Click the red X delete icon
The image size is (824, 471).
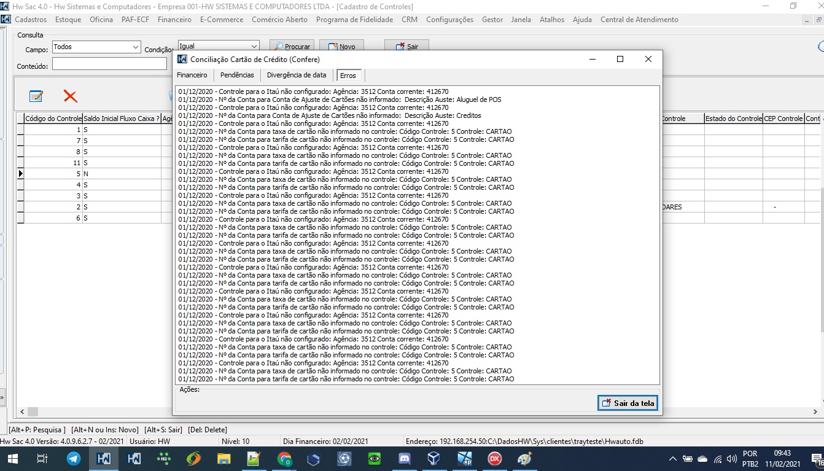click(x=71, y=96)
